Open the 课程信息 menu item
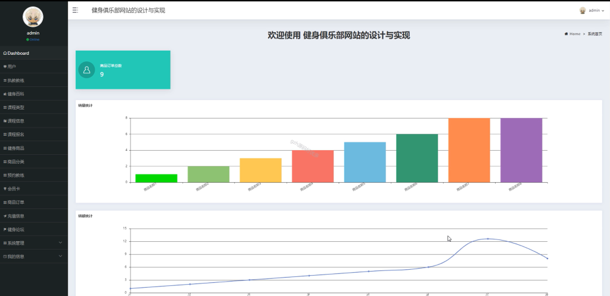The image size is (610, 296). tap(34, 121)
